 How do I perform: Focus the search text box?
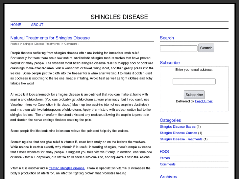pyautogui.click(x=179, y=48)
